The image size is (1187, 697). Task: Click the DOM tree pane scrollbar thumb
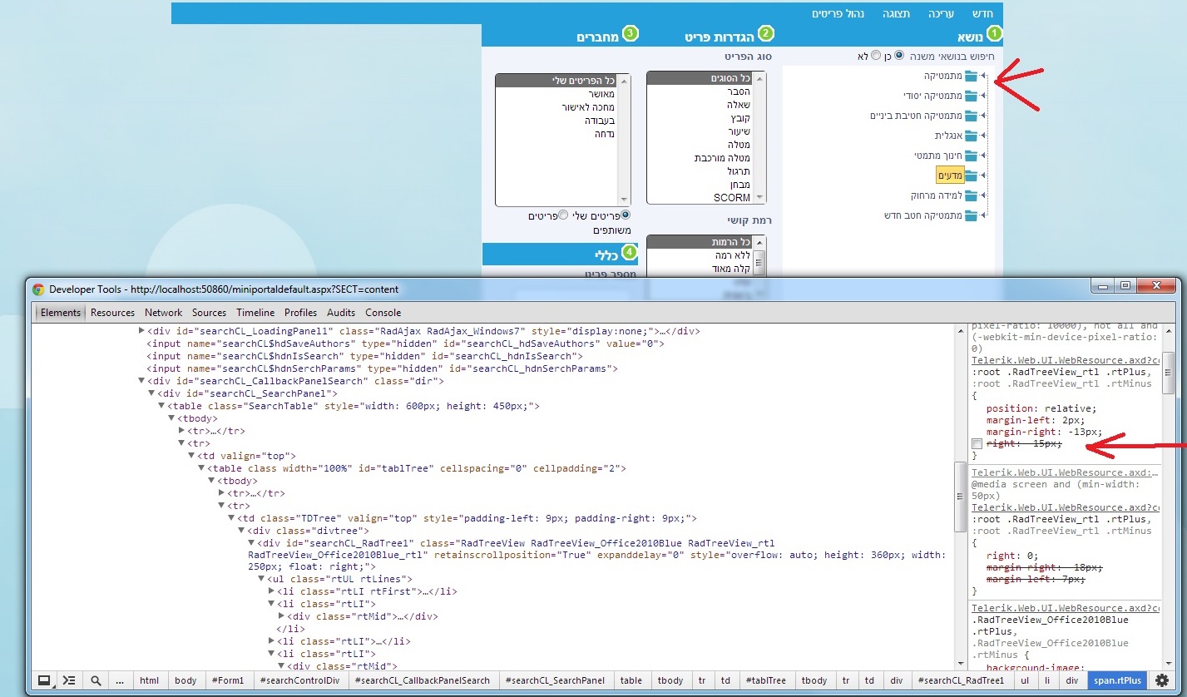click(959, 497)
